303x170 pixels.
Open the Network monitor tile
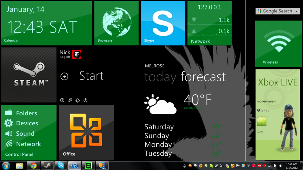pos(209,23)
